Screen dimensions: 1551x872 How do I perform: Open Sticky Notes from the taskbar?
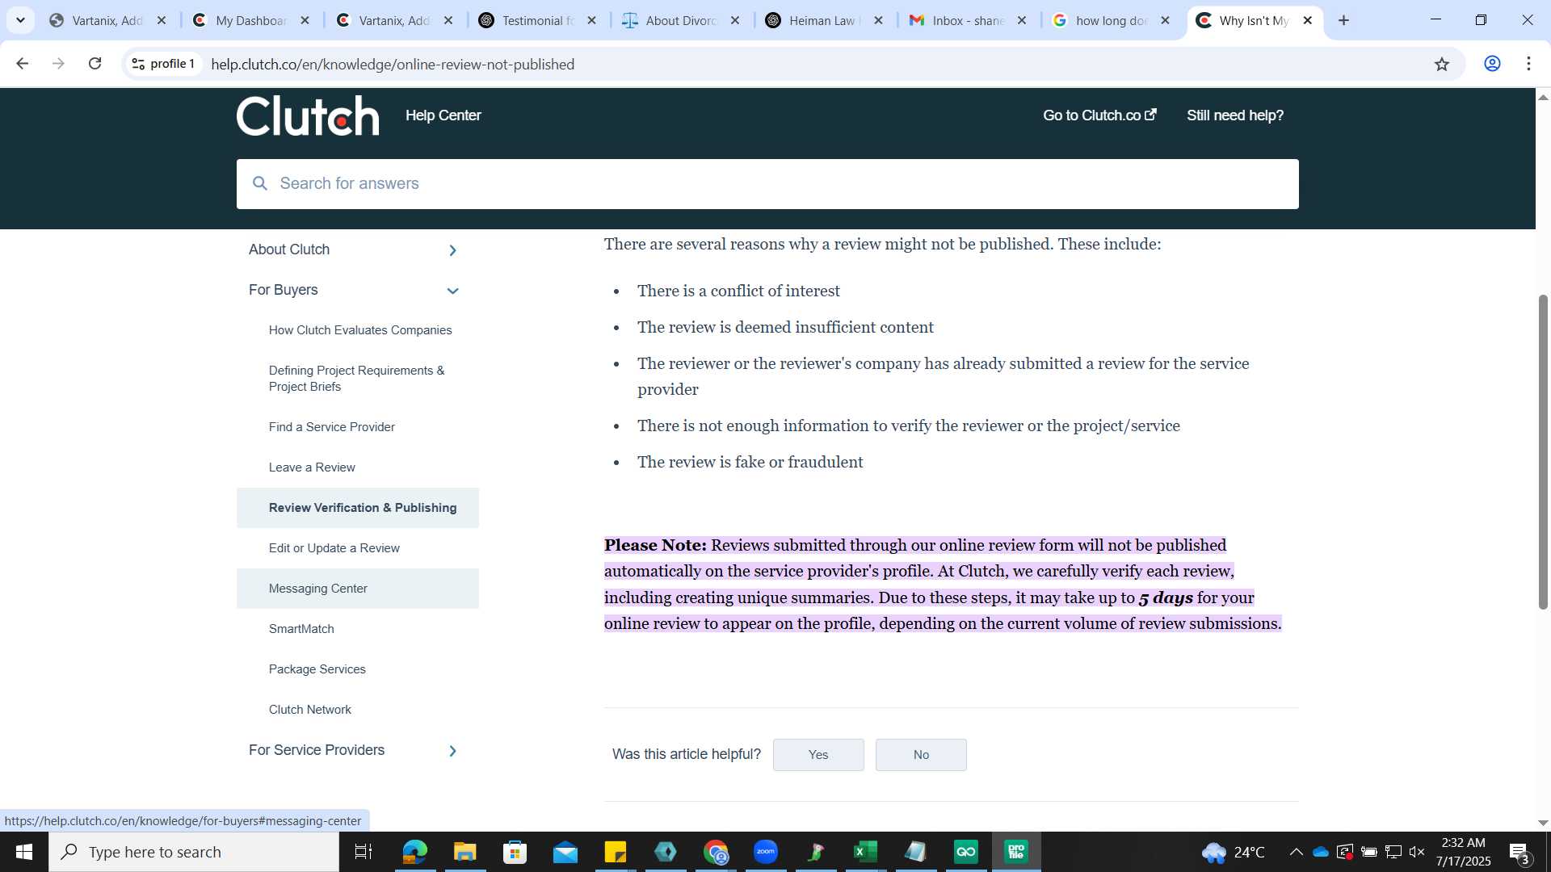[x=616, y=852]
